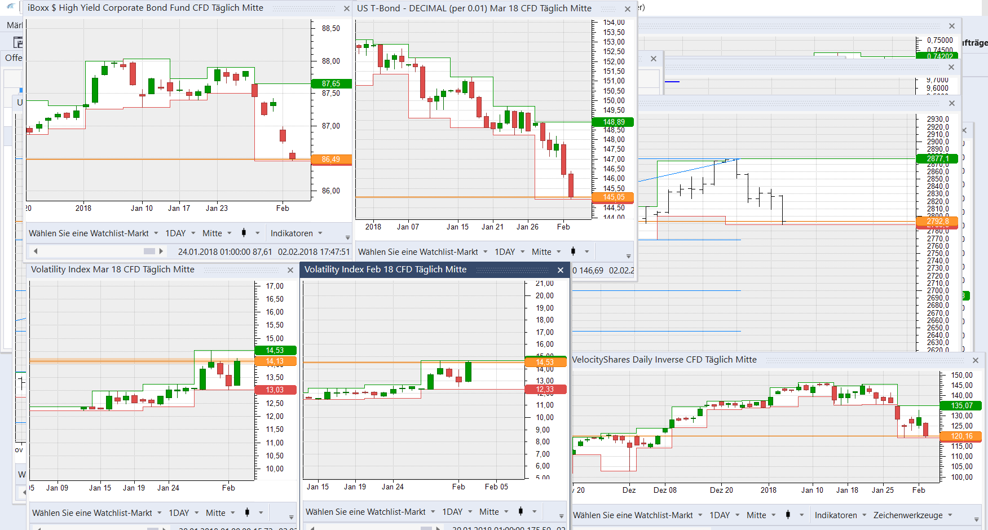The width and height of the screenshot is (988, 530).
Task: Click horizontal scrollbar thumb under iBoxx chart
Action: (x=149, y=251)
